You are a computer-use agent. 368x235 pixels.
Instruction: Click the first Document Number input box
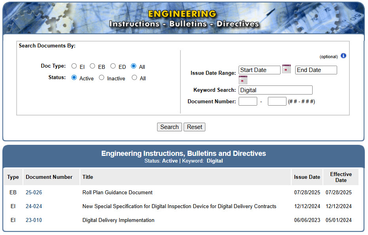tap(248, 101)
